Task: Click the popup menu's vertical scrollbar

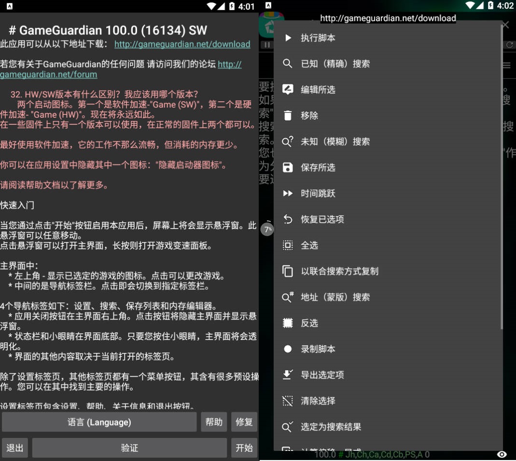Action: (x=502, y=177)
